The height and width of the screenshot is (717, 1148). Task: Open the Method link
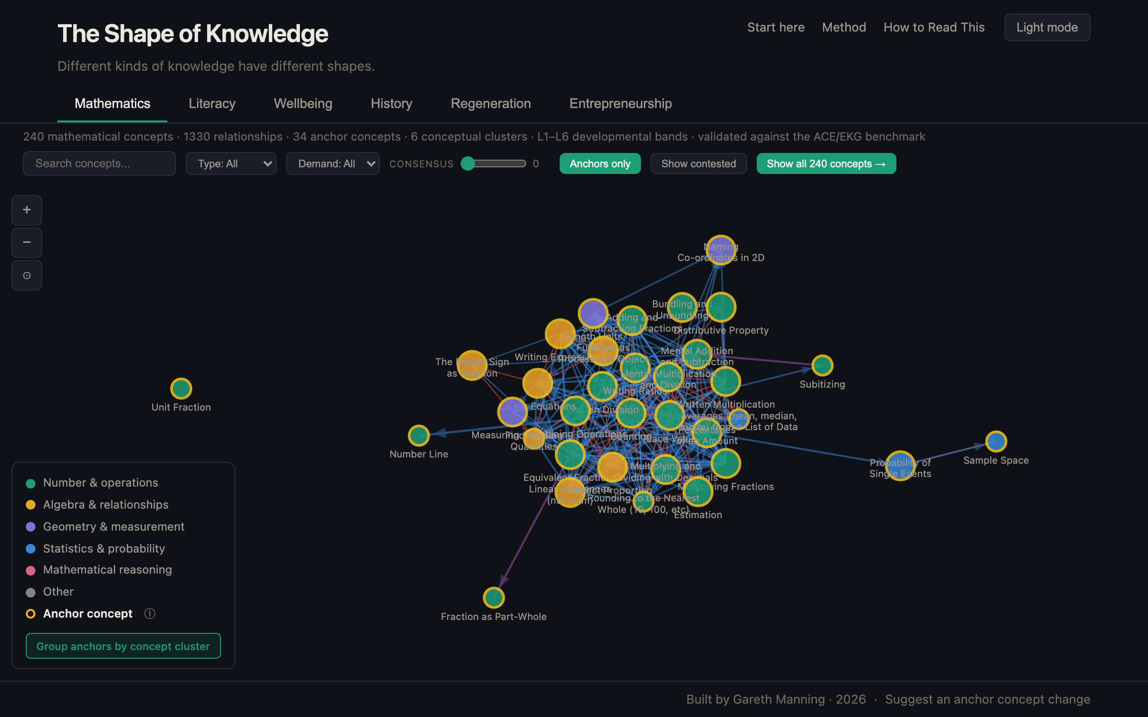click(844, 27)
